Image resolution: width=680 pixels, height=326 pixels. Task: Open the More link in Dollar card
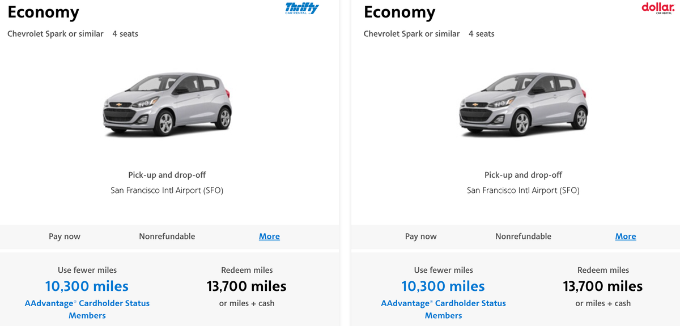626,237
